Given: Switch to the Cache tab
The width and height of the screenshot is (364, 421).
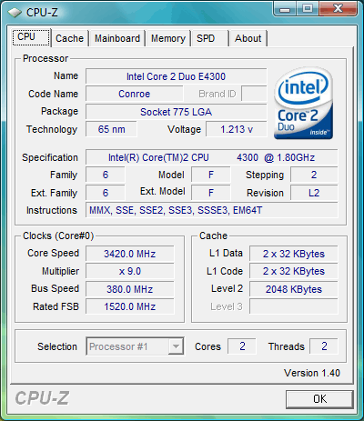Looking at the screenshot, I should click(x=69, y=38).
